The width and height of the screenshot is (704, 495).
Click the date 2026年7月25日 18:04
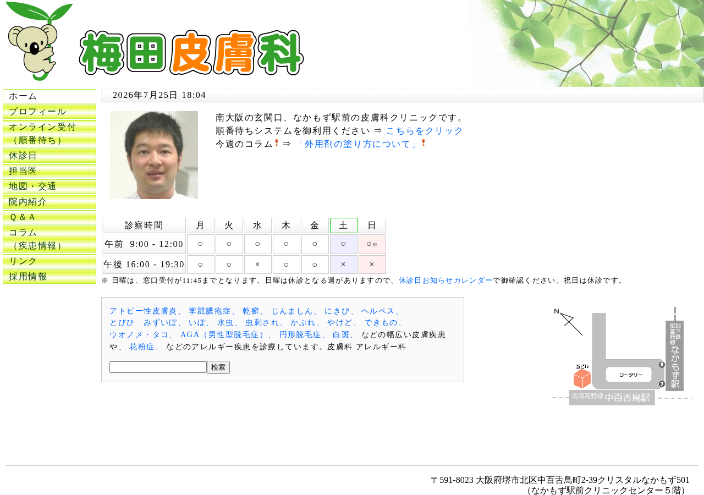[159, 95]
